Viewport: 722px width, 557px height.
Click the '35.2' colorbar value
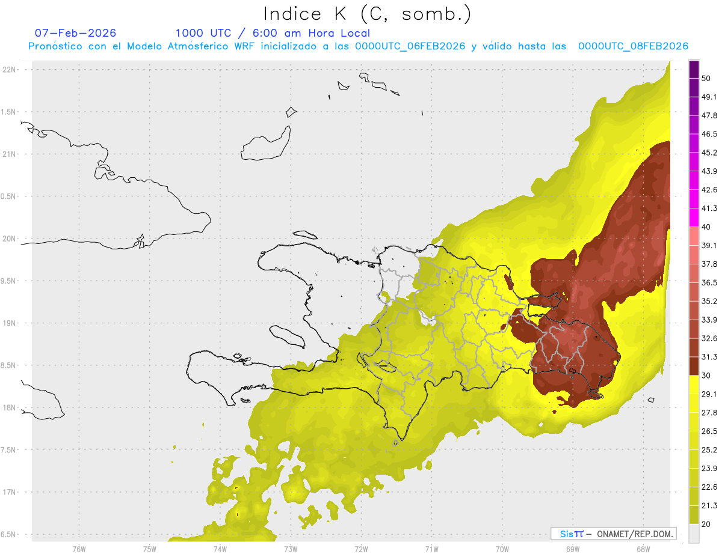709,301
